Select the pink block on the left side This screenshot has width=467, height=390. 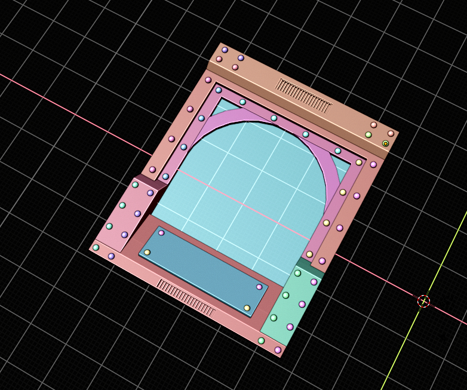[127, 215]
